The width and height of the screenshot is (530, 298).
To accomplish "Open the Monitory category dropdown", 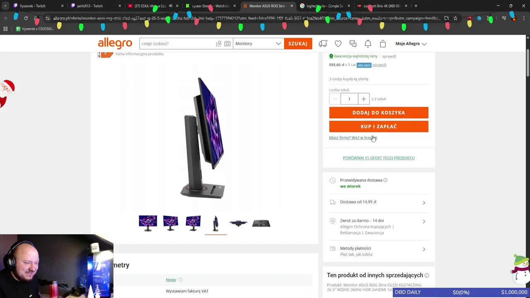I will pos(258,43).
